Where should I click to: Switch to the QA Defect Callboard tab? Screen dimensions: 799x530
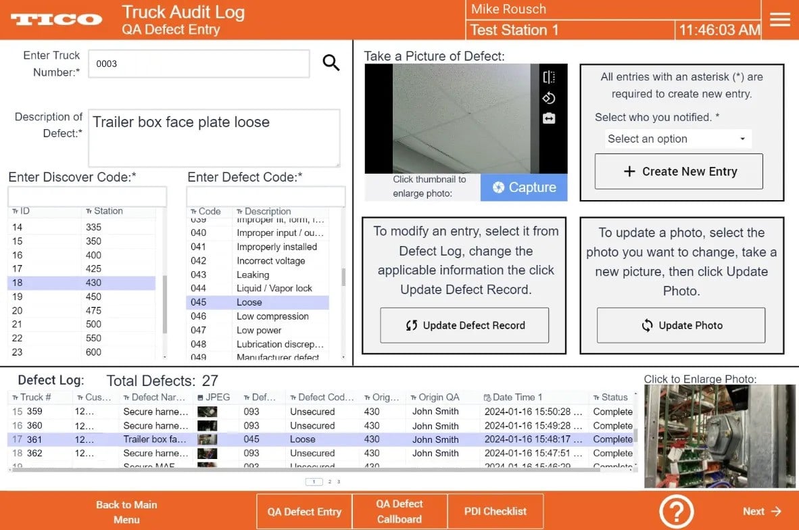tap(399, 511)
